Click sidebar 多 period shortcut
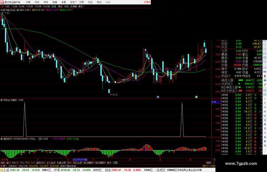Screen dimensions: 267x172 click(265, 137)
